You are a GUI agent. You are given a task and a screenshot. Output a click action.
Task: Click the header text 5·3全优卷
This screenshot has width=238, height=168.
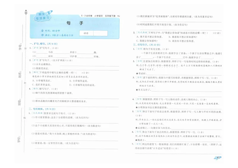click(x=87, y=16)
